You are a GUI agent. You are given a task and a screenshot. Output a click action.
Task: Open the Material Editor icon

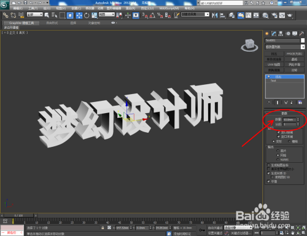pyautogui.click(x=265, y=15)
